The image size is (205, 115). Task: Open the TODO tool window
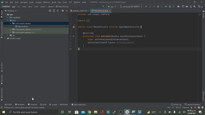9,104
